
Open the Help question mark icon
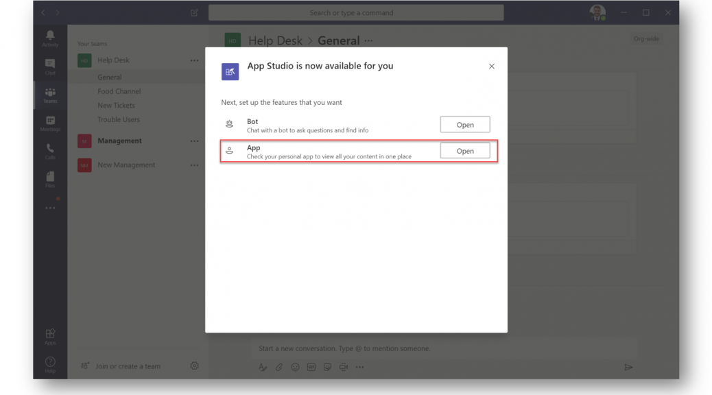point(50,365)
